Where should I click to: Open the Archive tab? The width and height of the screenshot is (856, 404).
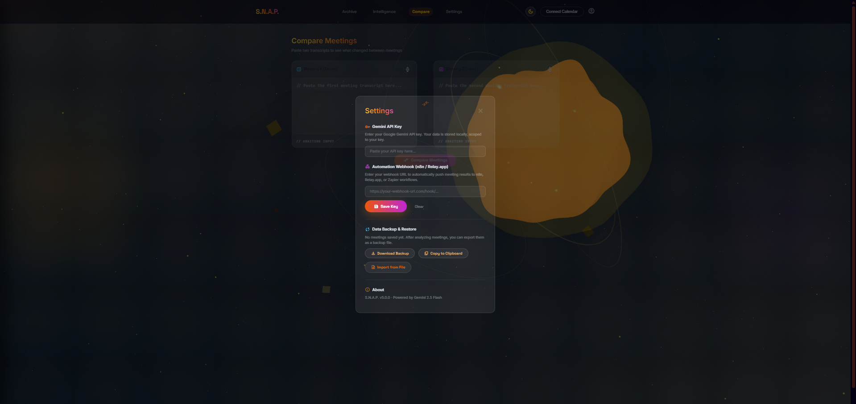(349, 12)
